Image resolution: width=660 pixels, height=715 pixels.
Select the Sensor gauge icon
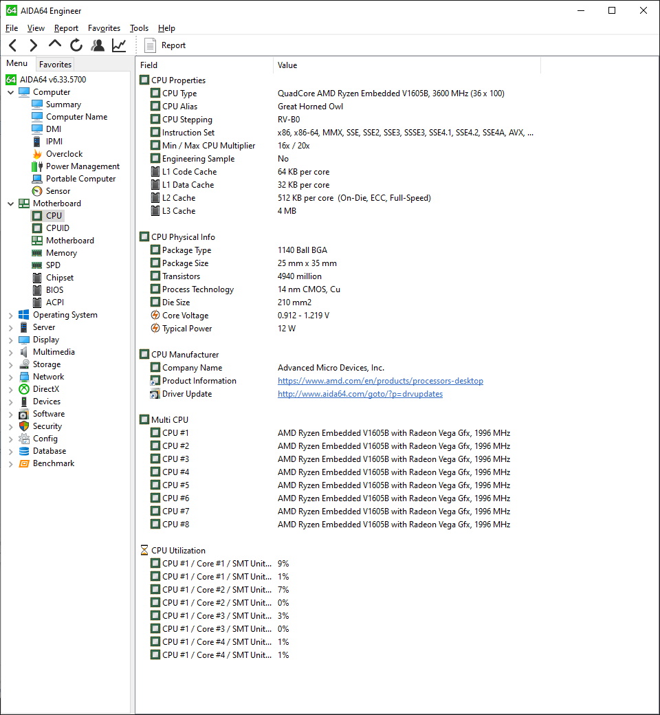click(37, 191)
